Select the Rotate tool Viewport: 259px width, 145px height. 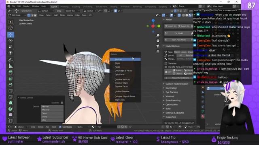pos(11,41)
